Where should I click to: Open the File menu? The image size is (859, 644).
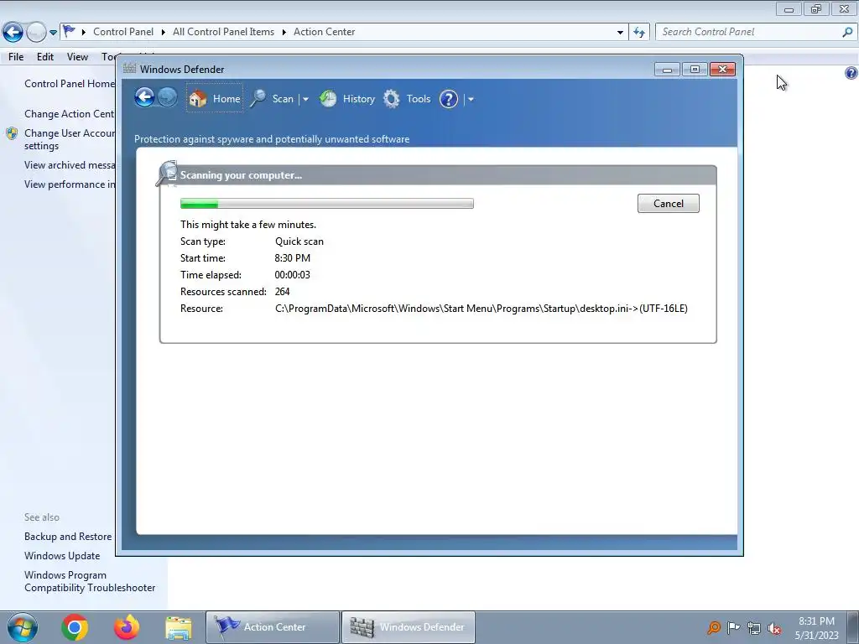(16, 56)
